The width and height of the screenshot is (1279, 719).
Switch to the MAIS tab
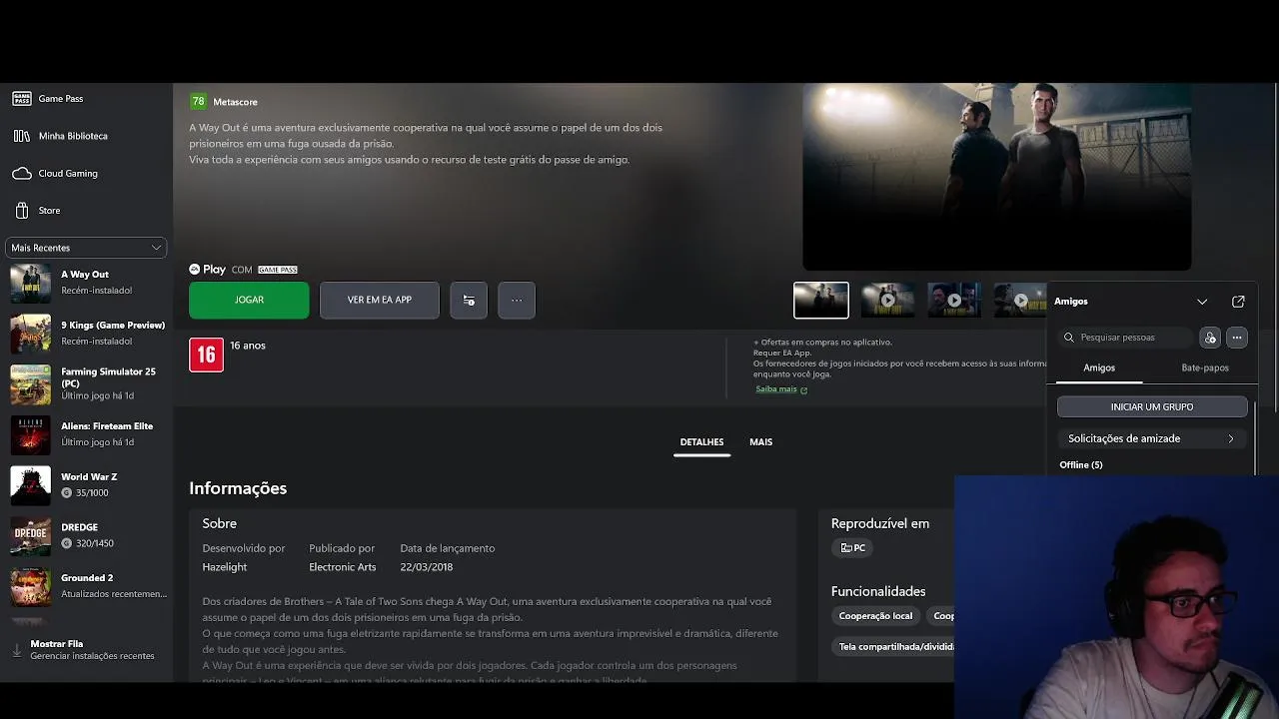point(760,442)
